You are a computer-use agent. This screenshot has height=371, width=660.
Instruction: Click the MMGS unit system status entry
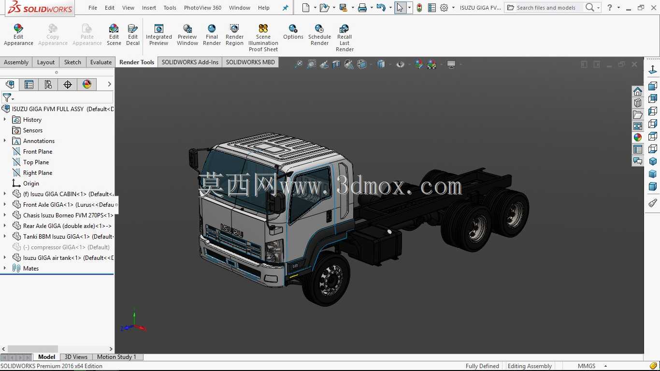(587, 366)
